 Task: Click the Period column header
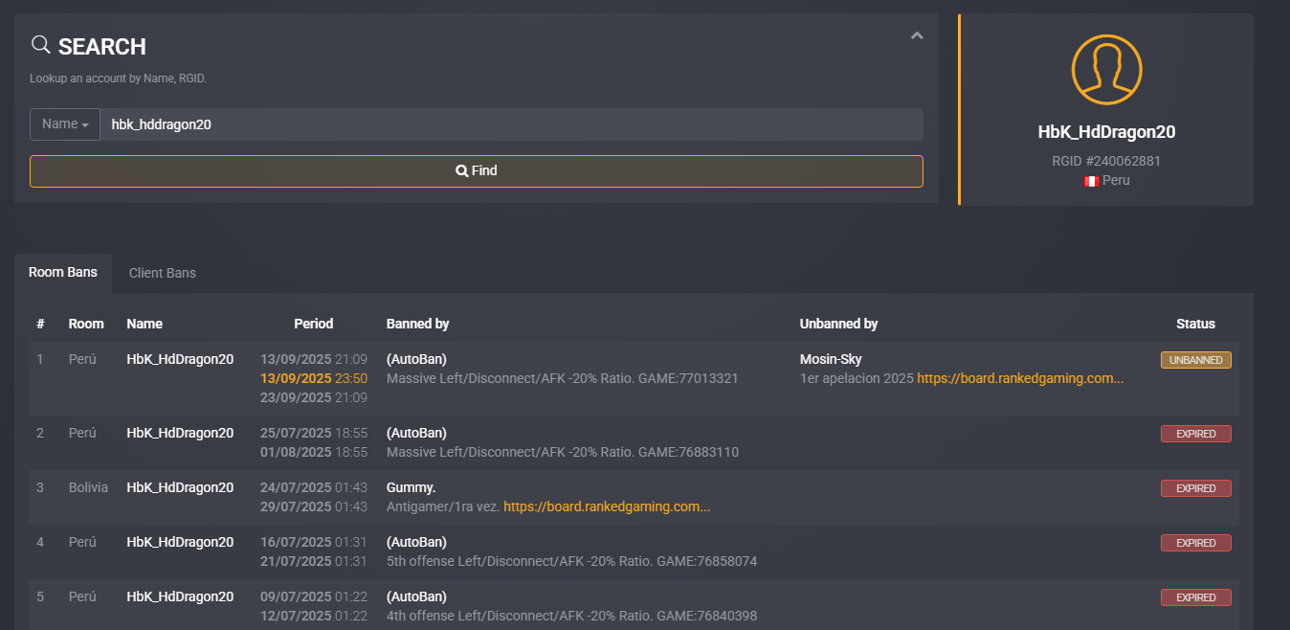(314, 324)
